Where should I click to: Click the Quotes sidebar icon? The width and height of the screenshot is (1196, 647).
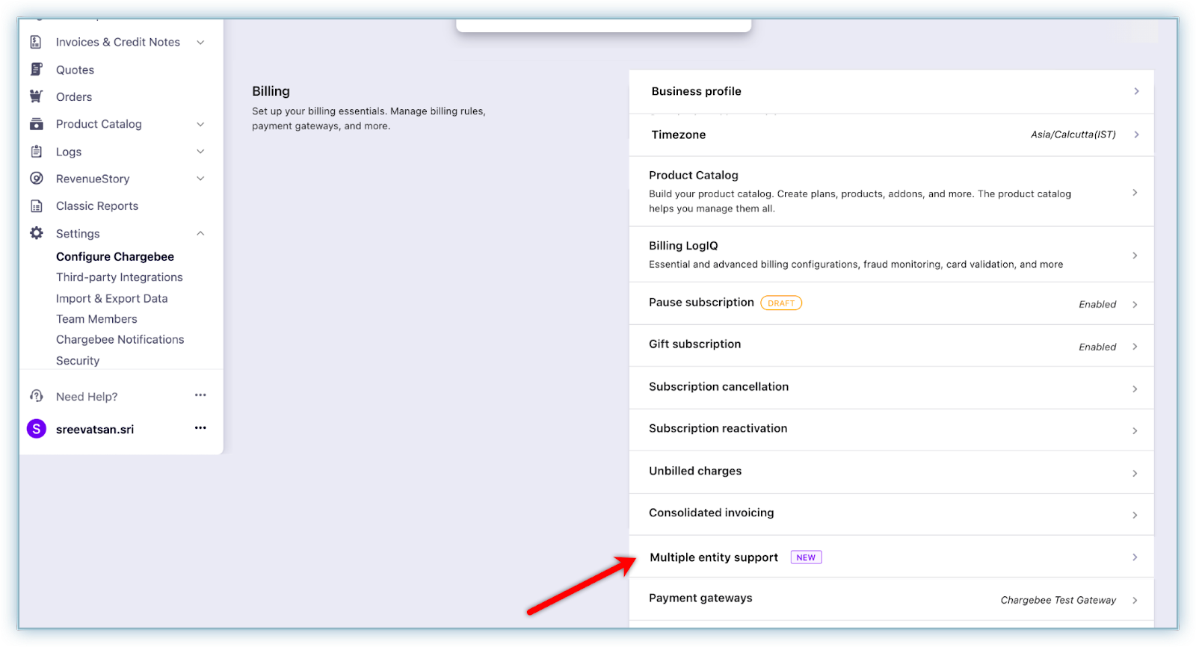(36, 69)
